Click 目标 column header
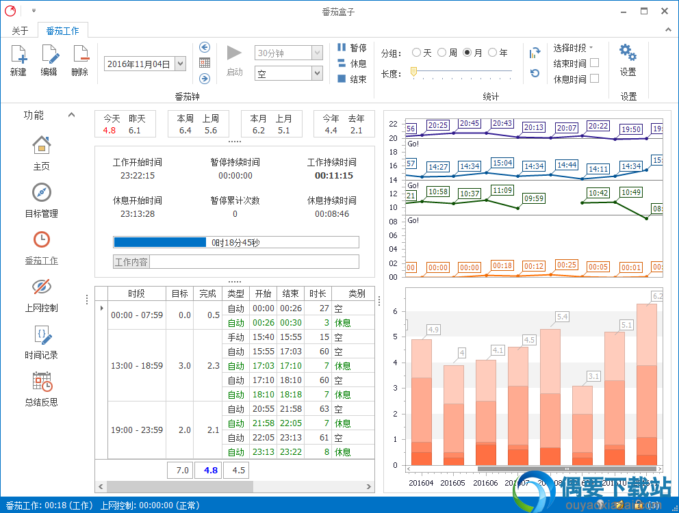Screen dimensions: 679x513 tap(180, 293)
